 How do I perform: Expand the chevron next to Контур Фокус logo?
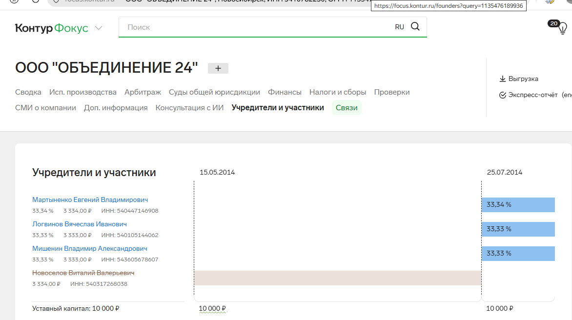pyautogui.click(x=99, y=28)
